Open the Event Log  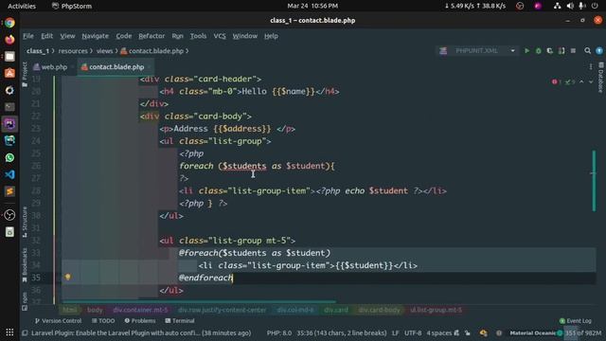[x=576, y=321]
